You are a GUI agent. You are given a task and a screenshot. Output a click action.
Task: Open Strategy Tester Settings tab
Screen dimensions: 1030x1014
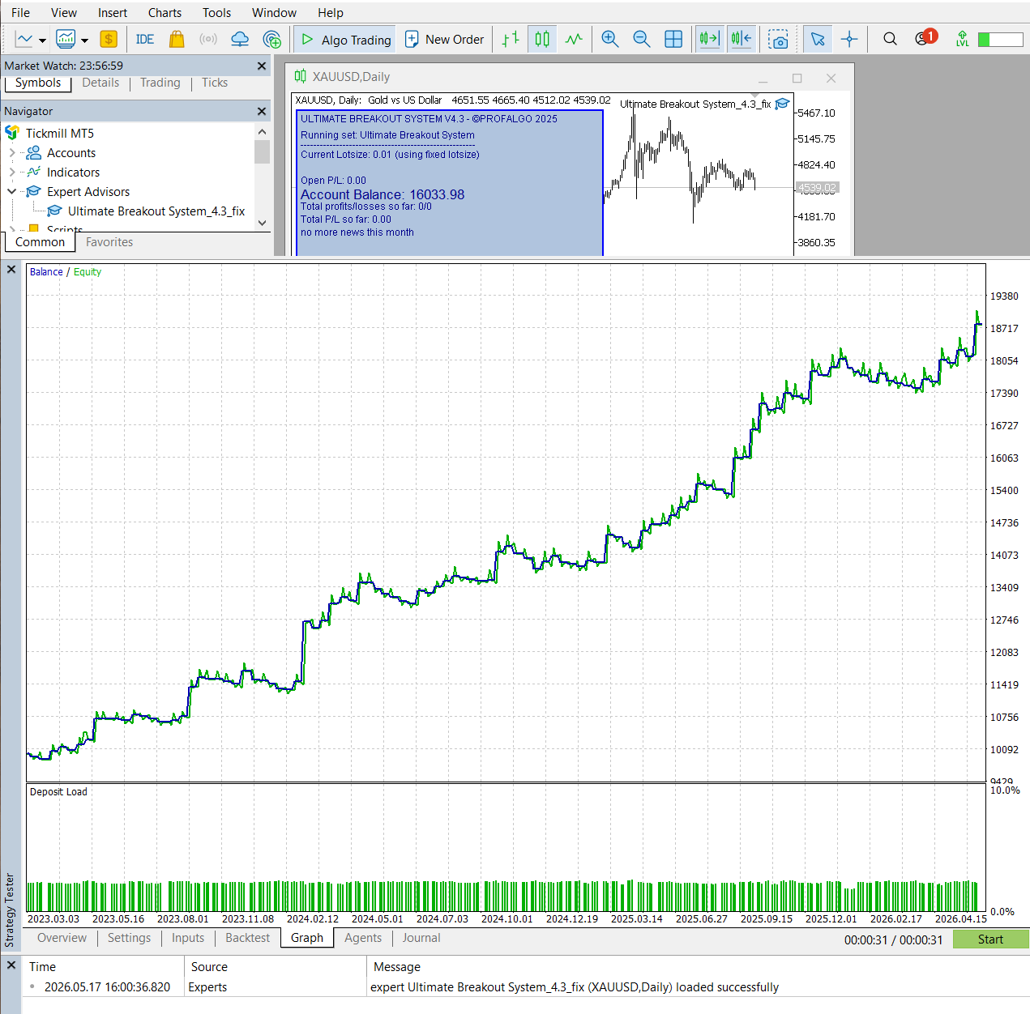point(129,938)
